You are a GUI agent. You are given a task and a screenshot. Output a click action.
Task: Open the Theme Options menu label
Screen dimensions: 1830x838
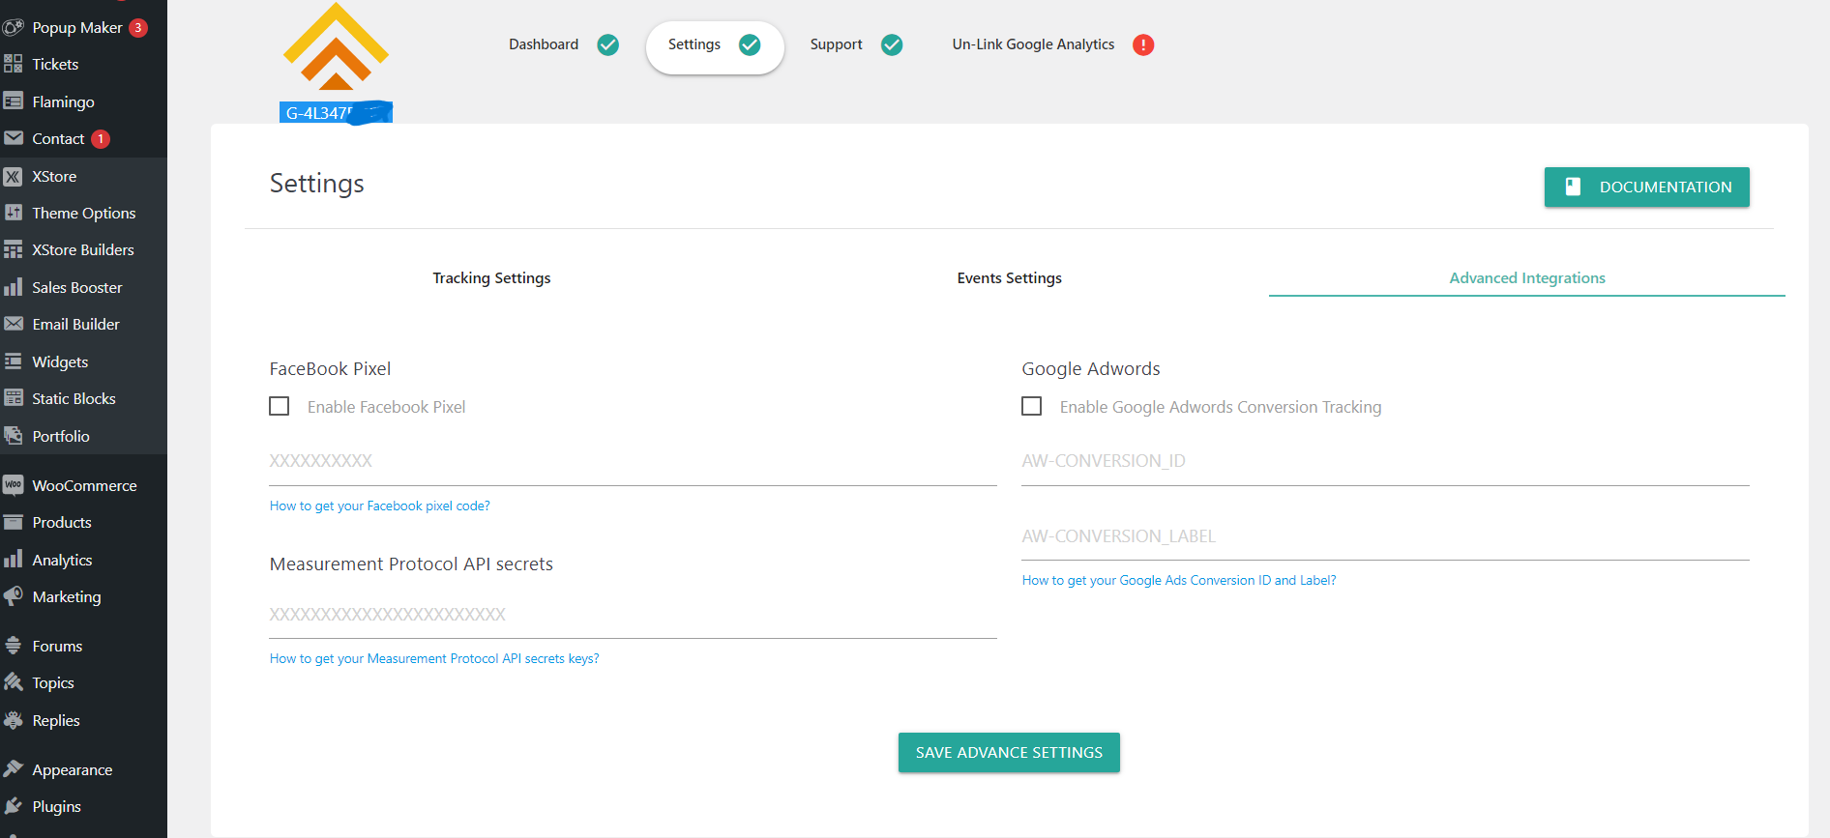coord(84,213)
